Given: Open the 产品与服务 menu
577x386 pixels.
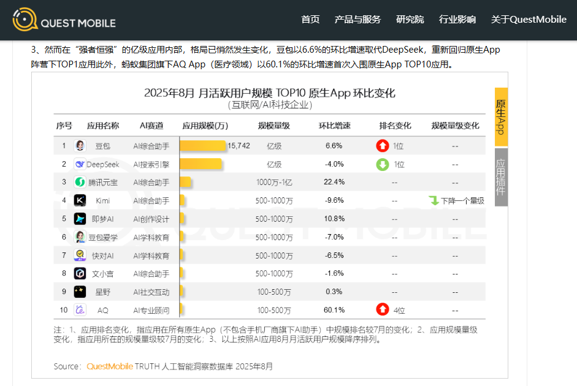Looking at the screenshot, I should coord(357,20).
